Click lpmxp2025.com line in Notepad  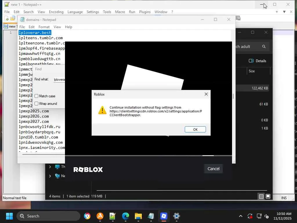coord(34,111)
